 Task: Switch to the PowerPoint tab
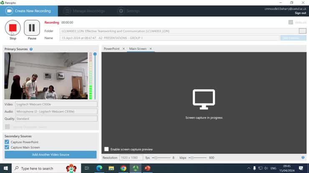pyautogui.click(x=111, y=49)
